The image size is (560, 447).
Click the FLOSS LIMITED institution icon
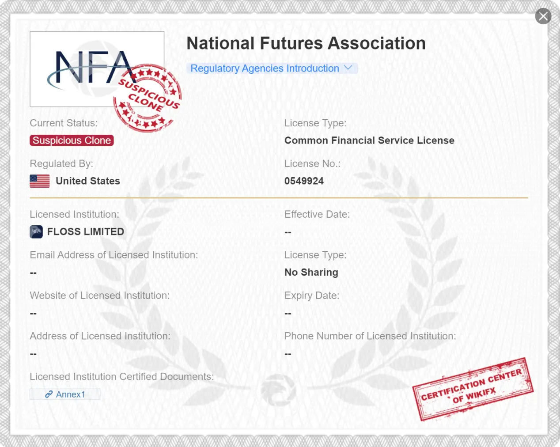36,231
